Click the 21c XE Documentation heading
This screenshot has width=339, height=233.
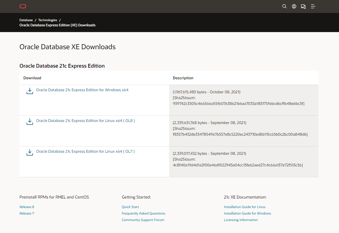245,197
